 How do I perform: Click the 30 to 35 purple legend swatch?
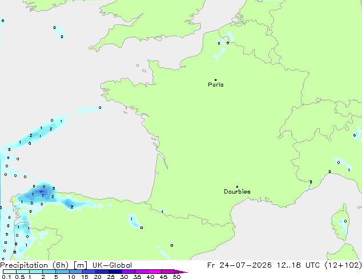click(128, 272)
